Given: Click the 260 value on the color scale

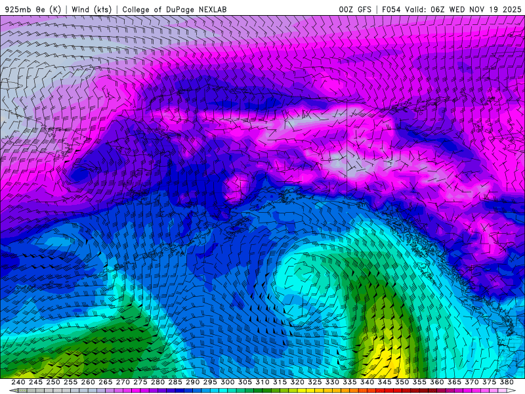Looking at the screenshot, I should coord(88,382).
